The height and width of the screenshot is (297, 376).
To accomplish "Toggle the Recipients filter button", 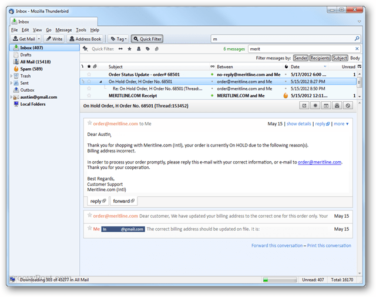I will (x=320, y=58).
